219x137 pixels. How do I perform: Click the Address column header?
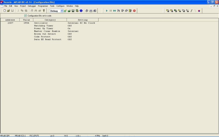tap(10, 20)
